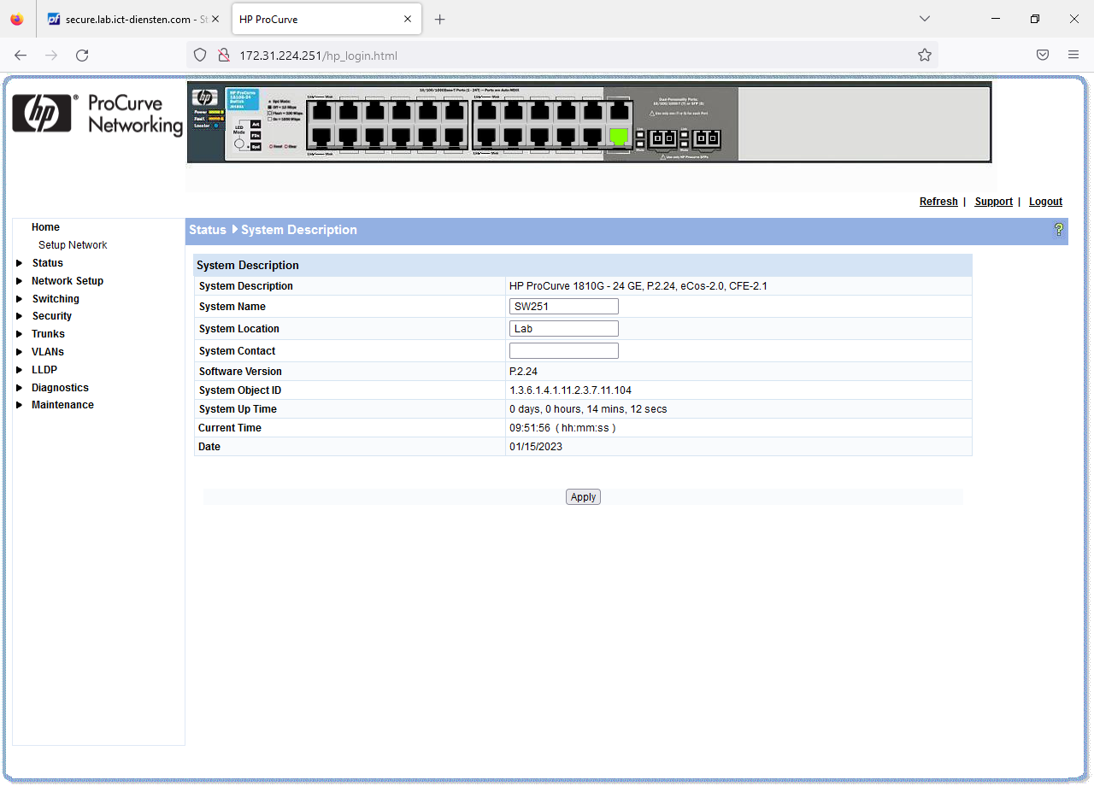Click the browser Back arrow
Viewport: 1094px width, 786px height.
coord(21,56)
